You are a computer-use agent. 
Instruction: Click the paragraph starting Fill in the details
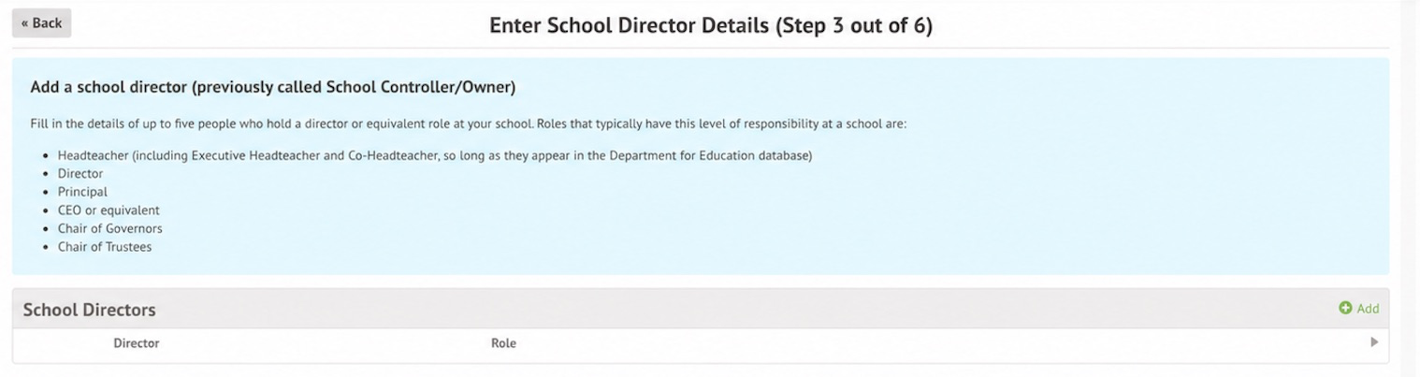[469, 123]
